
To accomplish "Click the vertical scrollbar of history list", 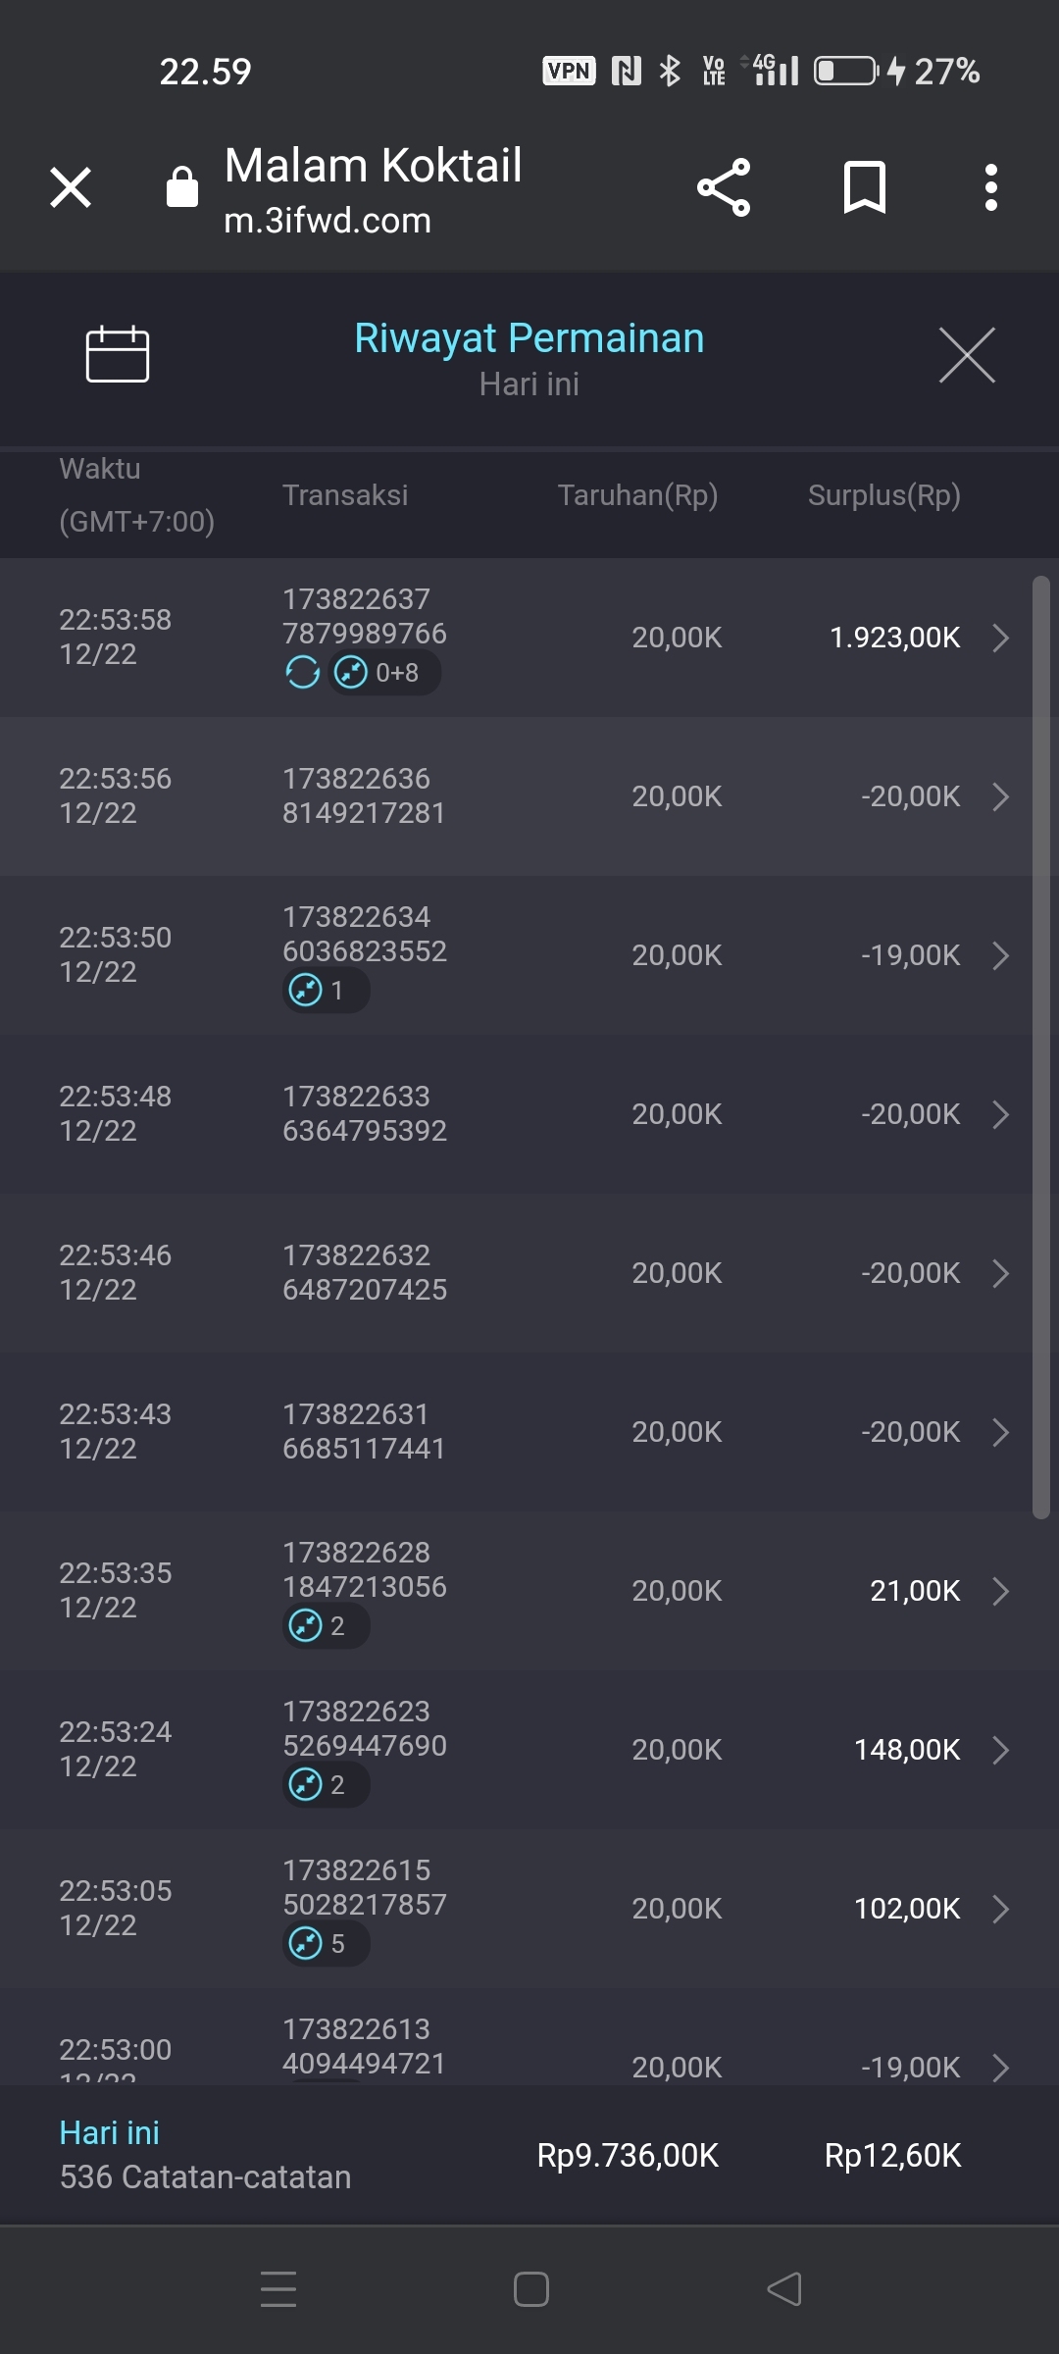I will point(1040,1049).
